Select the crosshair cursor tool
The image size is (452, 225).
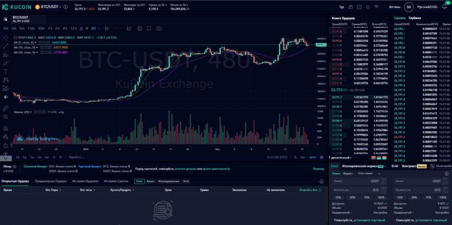click(6, 37)
